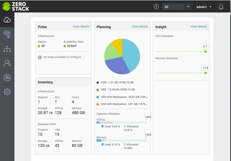Click the info icon beside No hosts available
The image size is (231, 161).
point(40,57)
